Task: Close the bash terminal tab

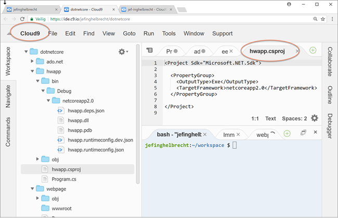Action: (205, 134)
